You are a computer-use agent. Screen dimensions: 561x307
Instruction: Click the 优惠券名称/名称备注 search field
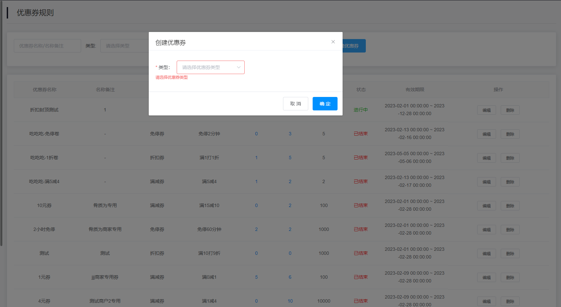[x=47, y=46]
